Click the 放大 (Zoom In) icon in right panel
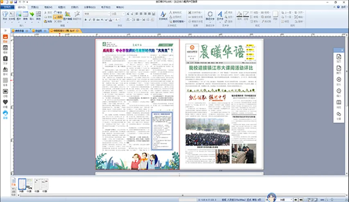This screenshot has width=349, height=202. pos(339,80)
